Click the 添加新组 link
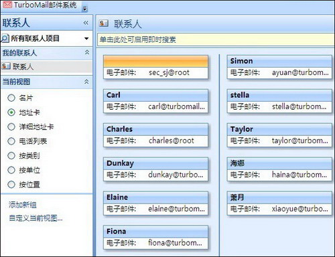Image resolution: width=335 pixels, height=257 pixels. (x=22, y=205)
